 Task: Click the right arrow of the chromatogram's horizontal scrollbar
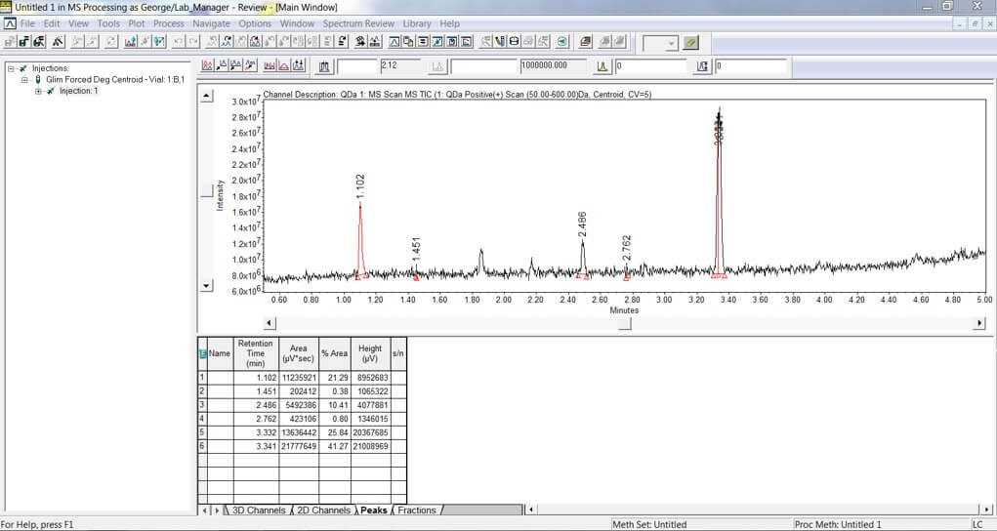click(979, 323)
